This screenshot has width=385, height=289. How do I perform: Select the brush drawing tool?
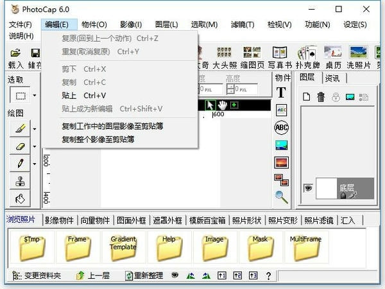point(21,128)
